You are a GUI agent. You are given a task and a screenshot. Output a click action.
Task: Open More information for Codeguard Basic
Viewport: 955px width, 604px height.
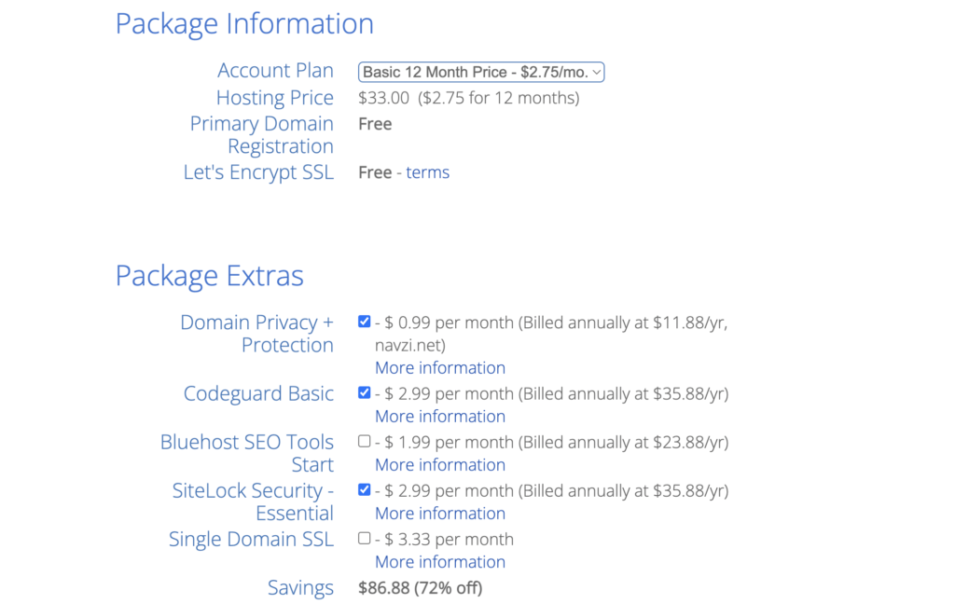[440, 416]
